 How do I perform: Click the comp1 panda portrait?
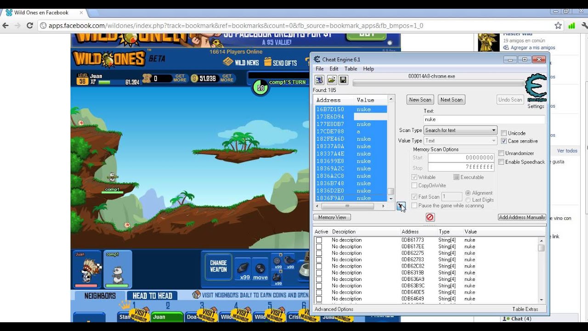coord(117,269)
